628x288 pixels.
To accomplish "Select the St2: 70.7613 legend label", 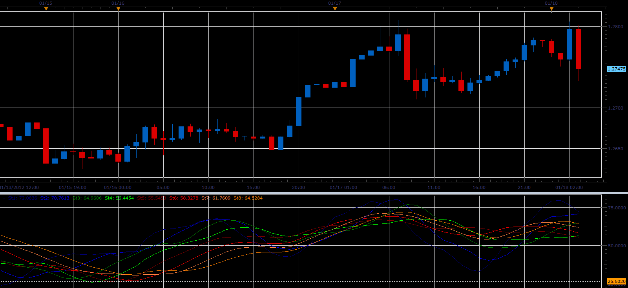I will 55,198.
